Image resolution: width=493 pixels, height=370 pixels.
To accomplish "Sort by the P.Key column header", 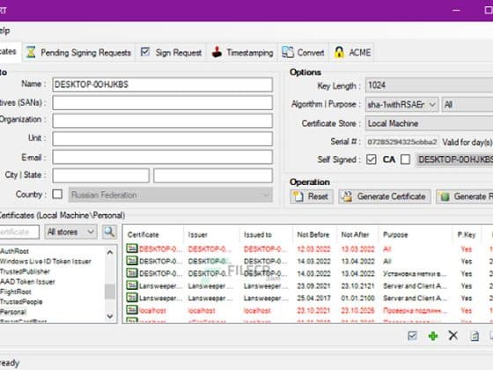I will tap(467, 234).
